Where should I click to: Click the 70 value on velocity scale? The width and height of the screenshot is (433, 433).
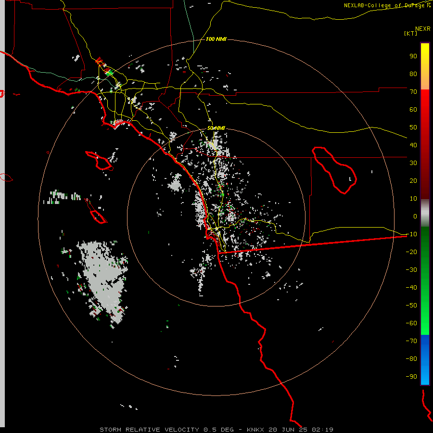click(x=413, y=92)
